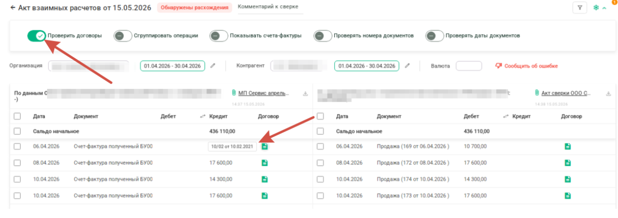The image size is (618, 218).
Task: Click contract field 10/02 от 10.02.2021
Action: (x=232, y=146)
